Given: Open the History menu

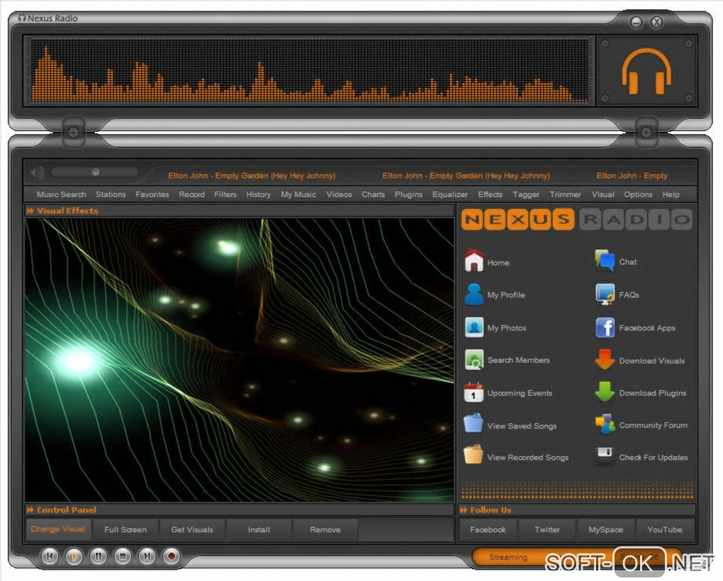Looking at the screenshot, I should click(258, 194).
